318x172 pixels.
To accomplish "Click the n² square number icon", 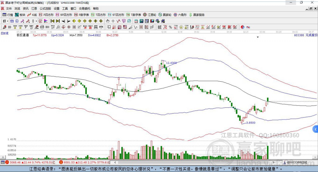I will click(x=53, y=27).
